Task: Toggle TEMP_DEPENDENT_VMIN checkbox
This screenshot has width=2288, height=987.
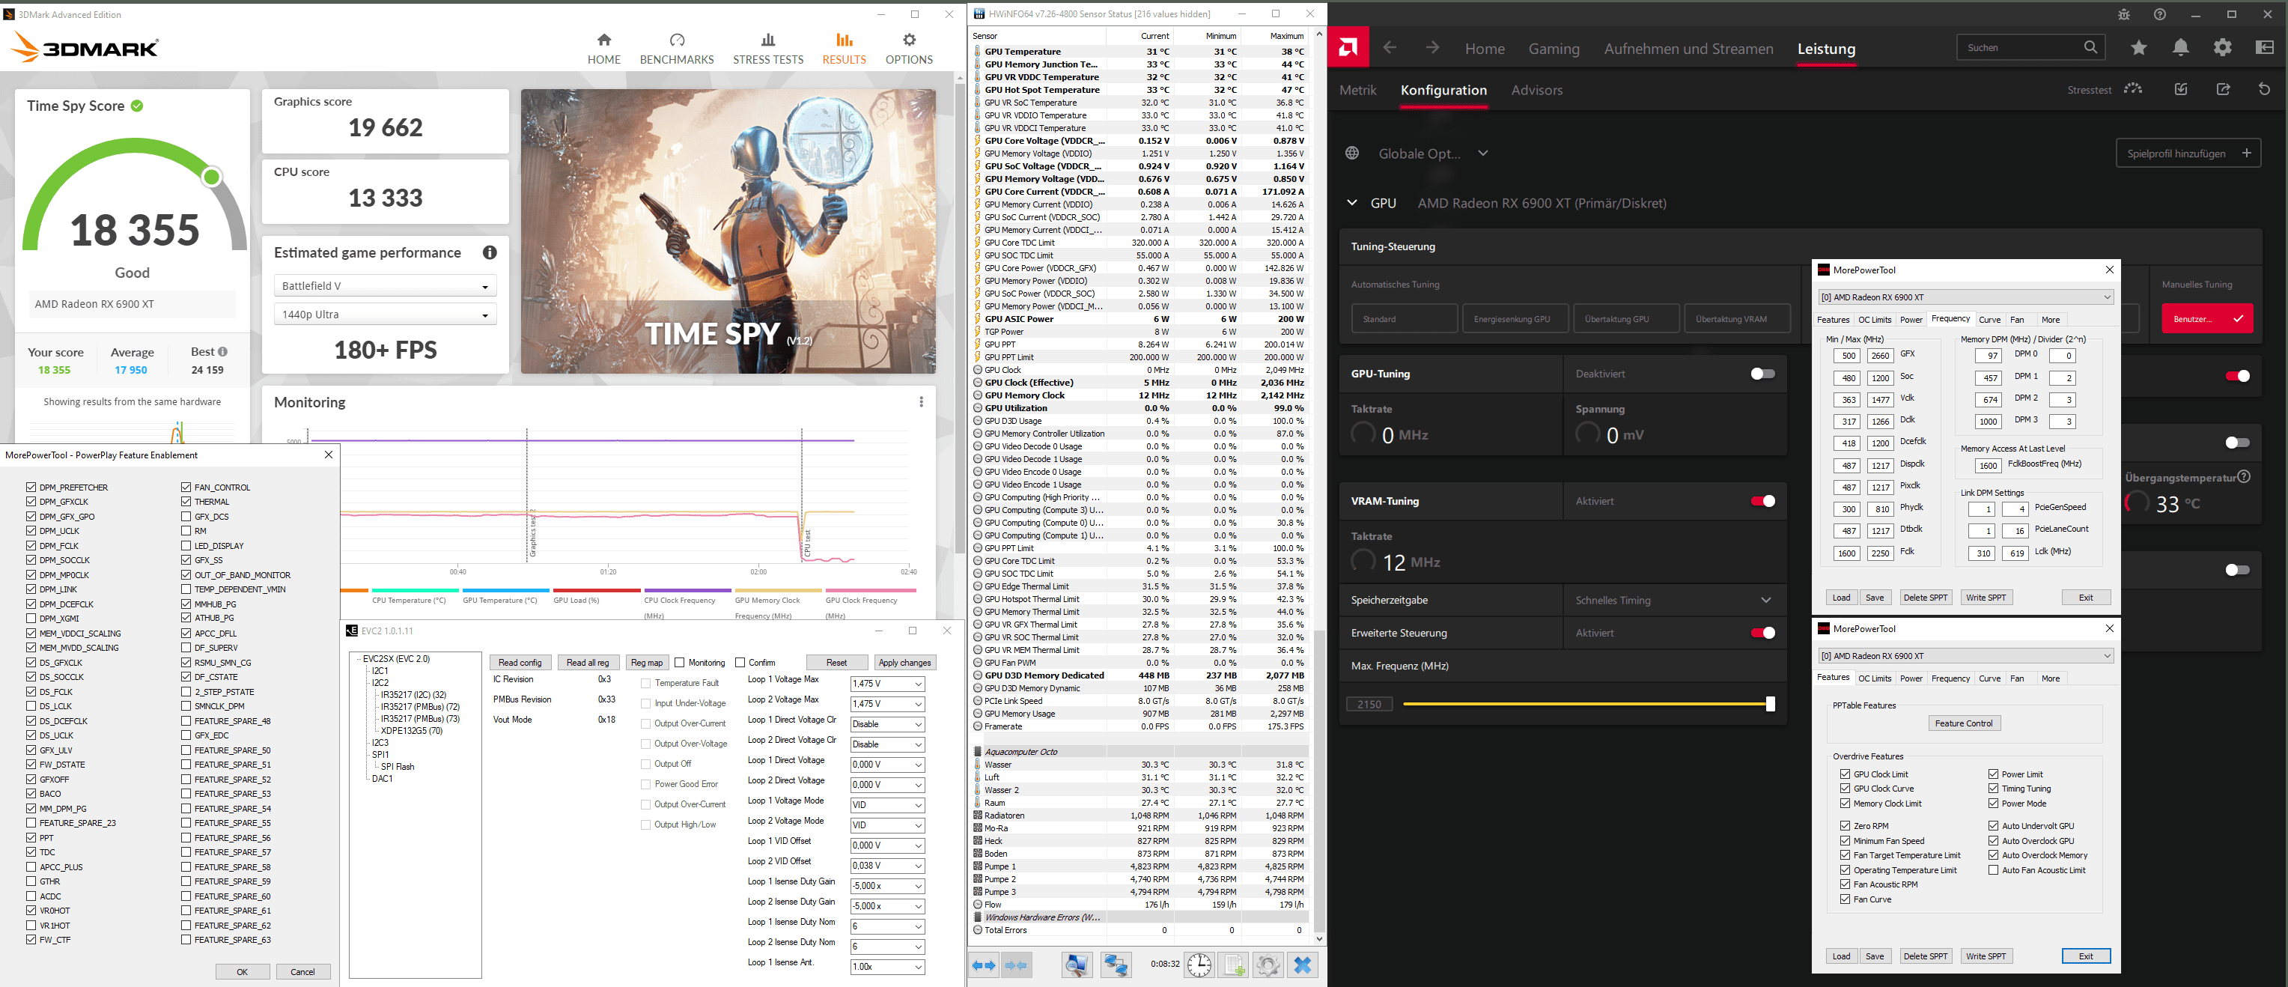Action: [186, 589]
